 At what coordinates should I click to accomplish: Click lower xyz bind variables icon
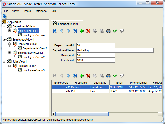122,76
